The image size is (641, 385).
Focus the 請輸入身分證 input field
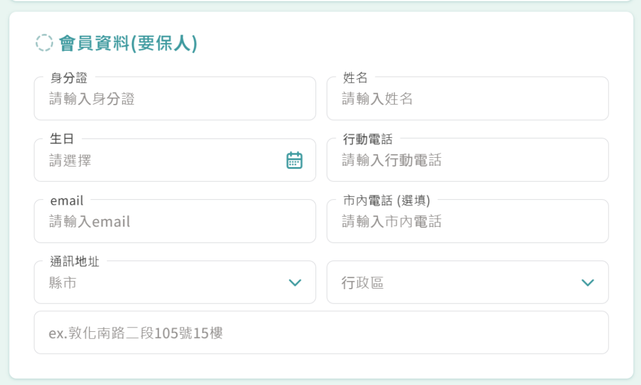(x=174, y=99)
